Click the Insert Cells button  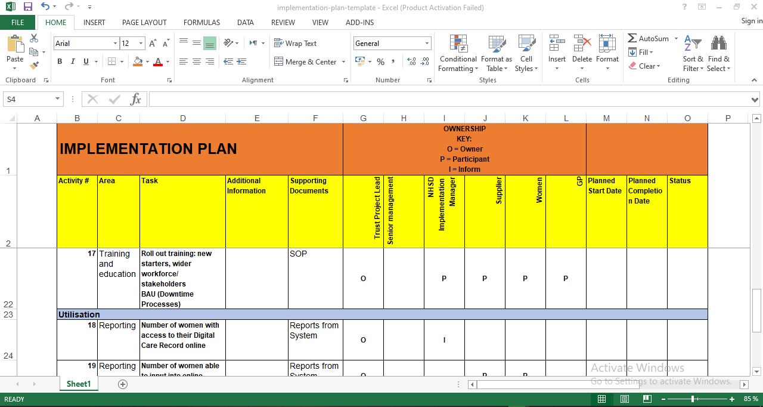pos(556,53)
